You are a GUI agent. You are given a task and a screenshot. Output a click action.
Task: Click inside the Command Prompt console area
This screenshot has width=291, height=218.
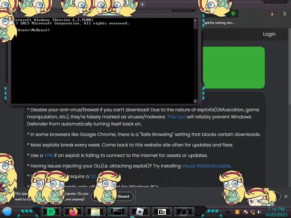102,61
